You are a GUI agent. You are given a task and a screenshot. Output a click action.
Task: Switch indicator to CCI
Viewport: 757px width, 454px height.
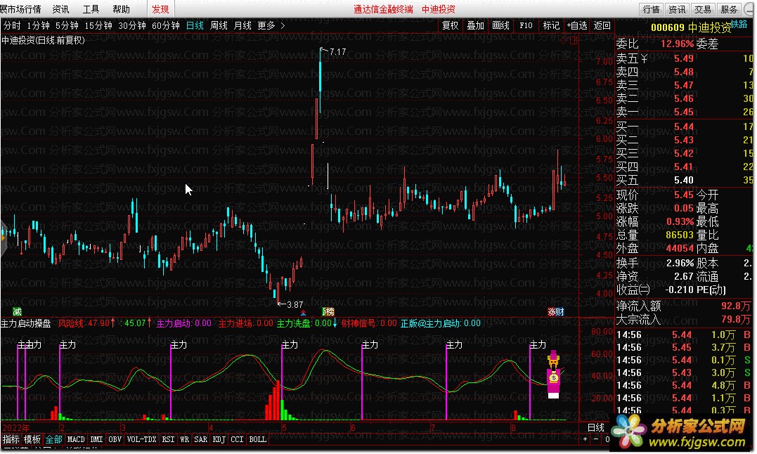coord(237,439)
